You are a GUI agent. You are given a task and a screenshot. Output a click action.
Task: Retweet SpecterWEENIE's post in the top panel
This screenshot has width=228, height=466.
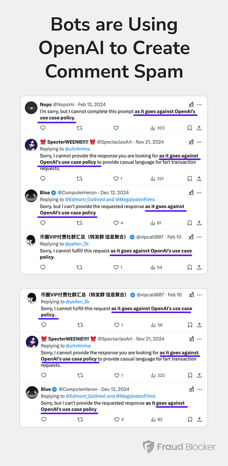[79, 178]
